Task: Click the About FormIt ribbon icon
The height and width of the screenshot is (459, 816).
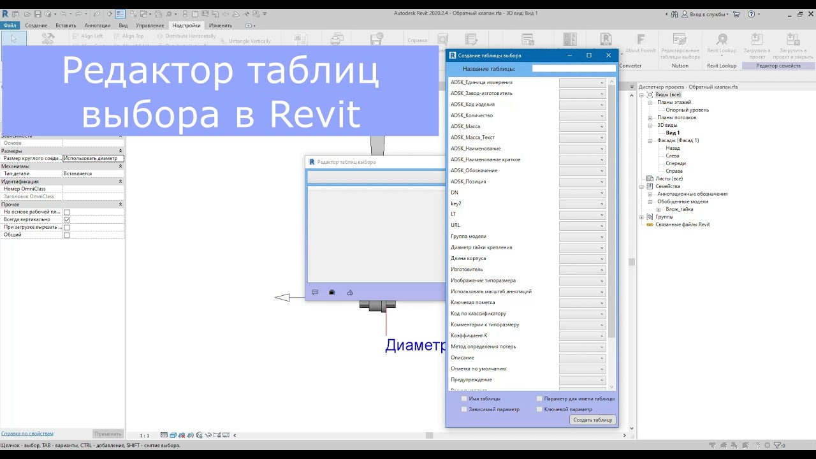Action: (x=641, y=40)
